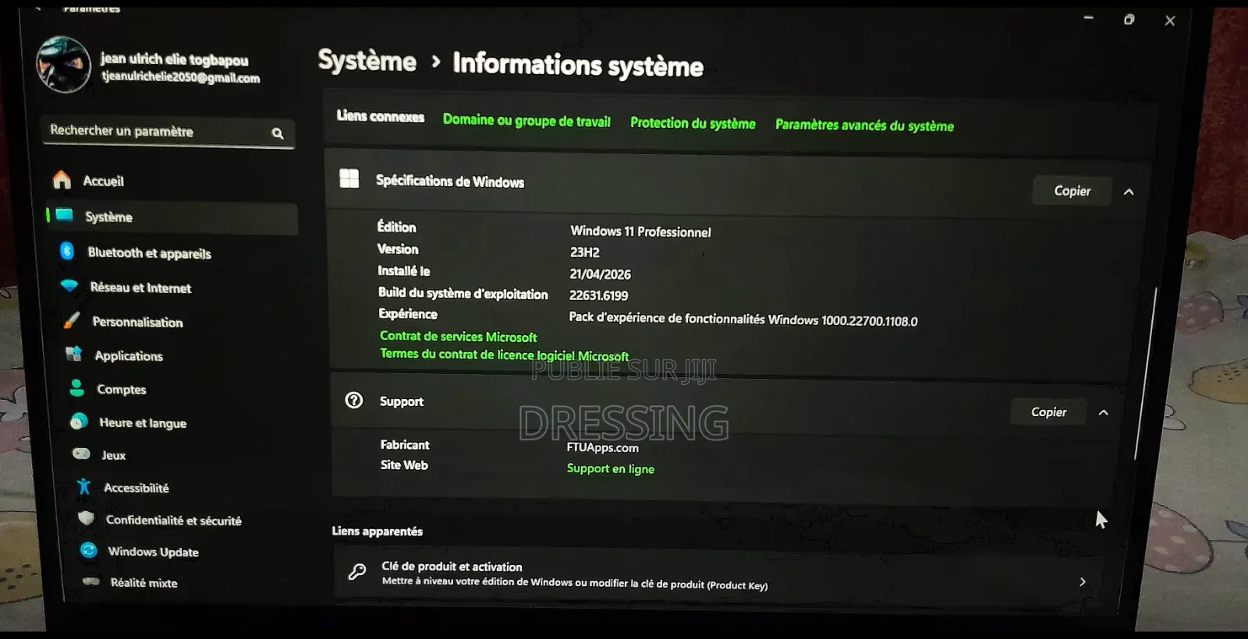Click the Support question mark icon
This screenshot has height=639, width=1248.
354,400
